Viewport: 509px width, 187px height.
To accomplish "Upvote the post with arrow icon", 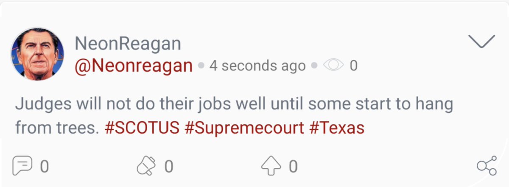I will 271,166.
